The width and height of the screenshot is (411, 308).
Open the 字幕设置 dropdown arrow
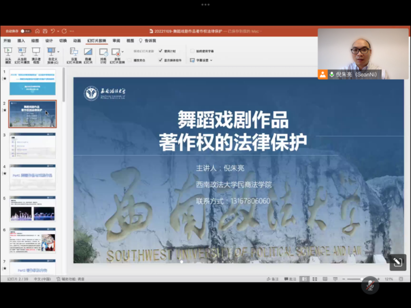211,60
